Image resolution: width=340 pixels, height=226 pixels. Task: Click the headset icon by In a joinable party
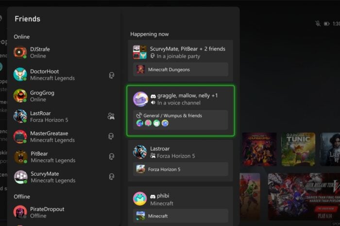coord(153,56)
